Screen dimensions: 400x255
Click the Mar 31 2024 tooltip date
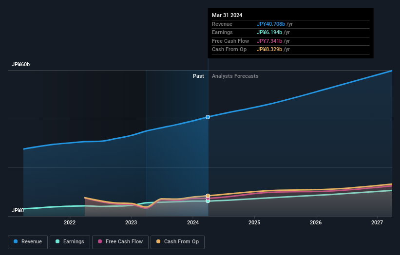[x=227, y=15]
